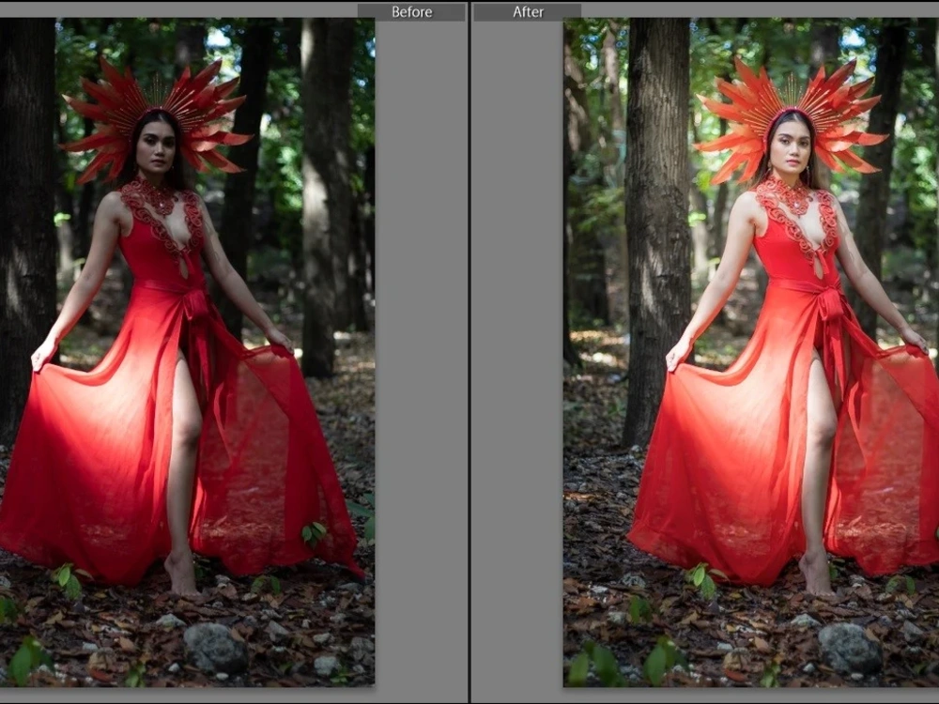The height and width of the screenshot is (704, 939).
Task: Click the gray bar below the image panes
Action: 469,696
